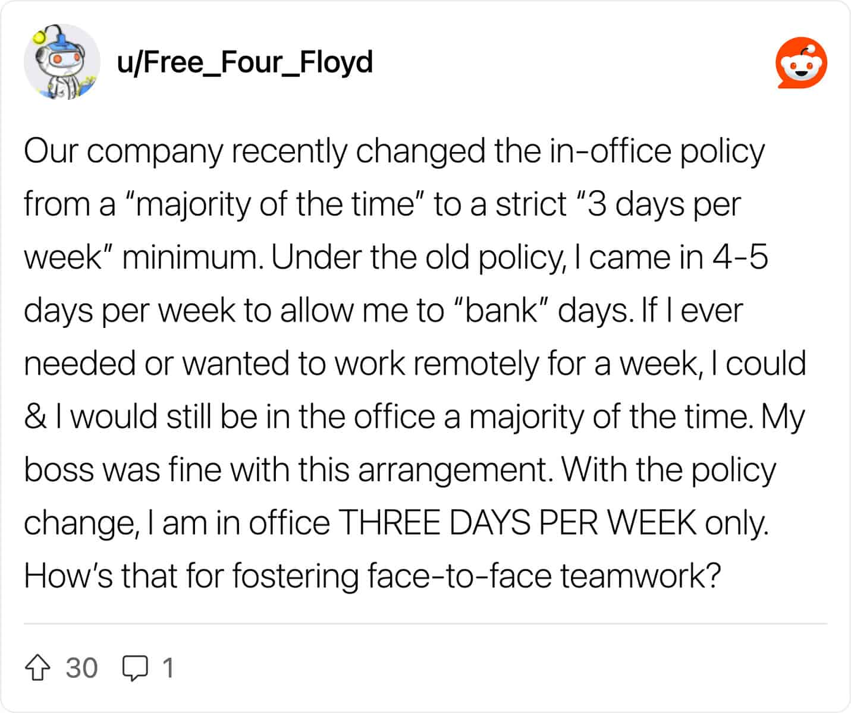Image resolution: width=851 pixels, height=713 pixels.
Task: Click the upvote arrow icon
Action: [x=37, y=667]
